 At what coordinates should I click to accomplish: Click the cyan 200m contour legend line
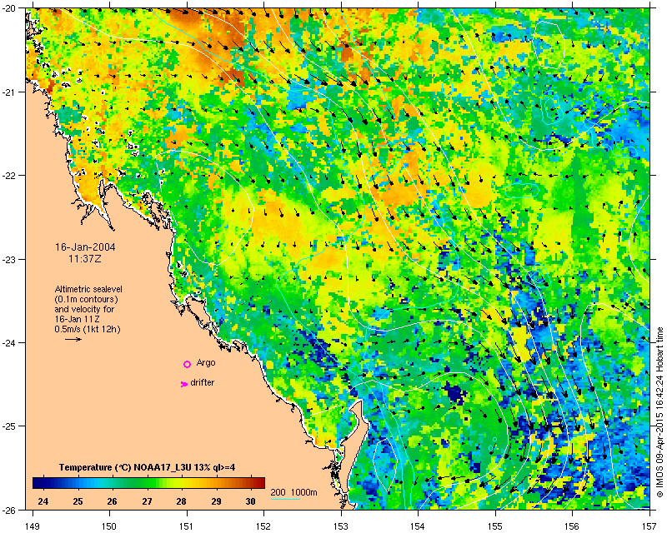tap(285, 499)
